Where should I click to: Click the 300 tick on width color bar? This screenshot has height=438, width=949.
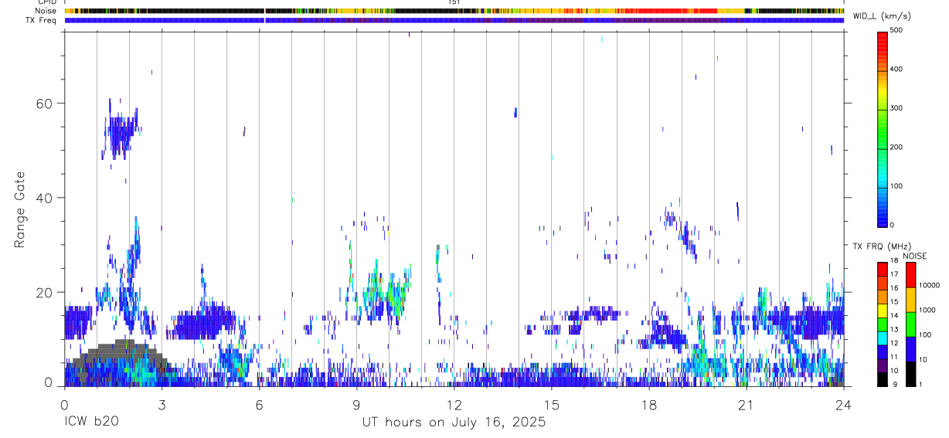[x=897, y=108]
